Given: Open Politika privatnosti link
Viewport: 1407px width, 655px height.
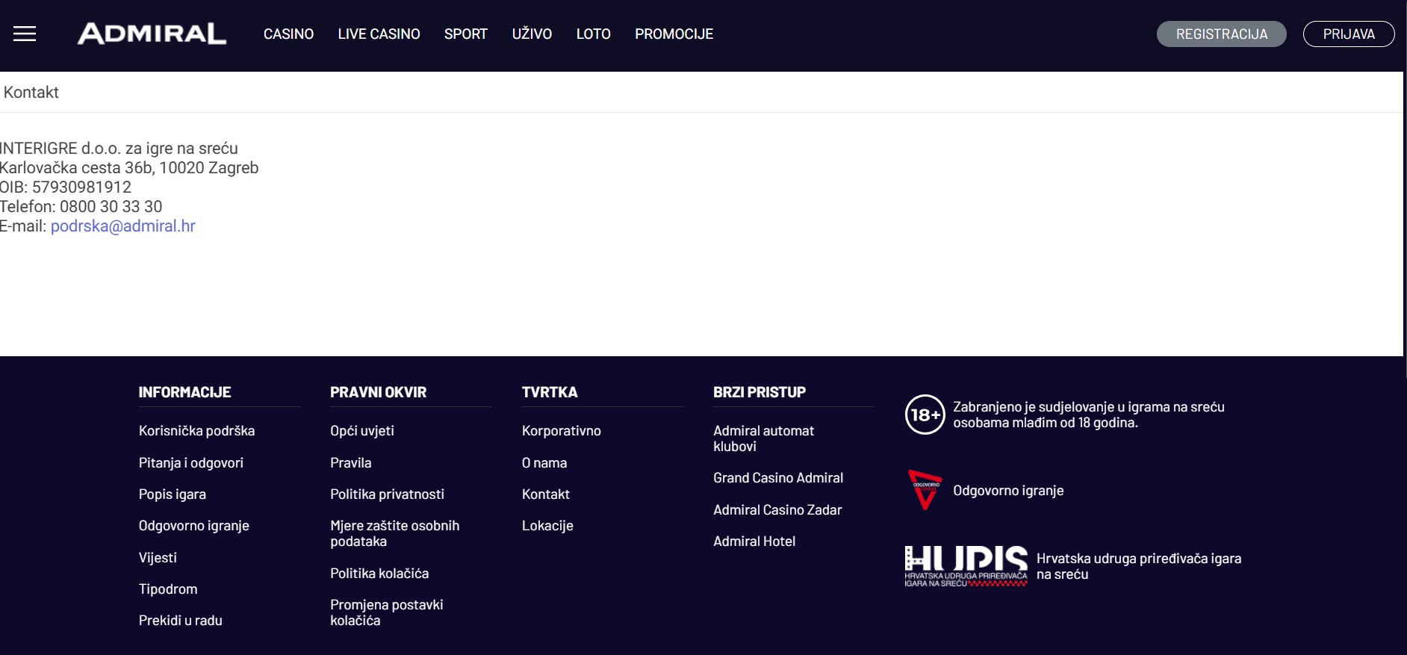Looking at the screenshot, I should (x=387, y=494).
